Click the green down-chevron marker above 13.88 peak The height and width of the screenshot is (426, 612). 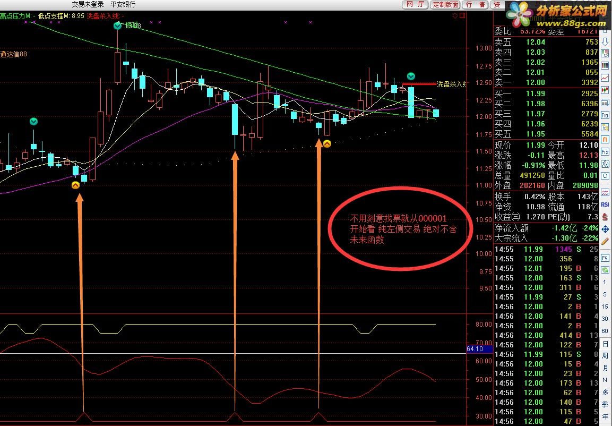click(117, 26)
